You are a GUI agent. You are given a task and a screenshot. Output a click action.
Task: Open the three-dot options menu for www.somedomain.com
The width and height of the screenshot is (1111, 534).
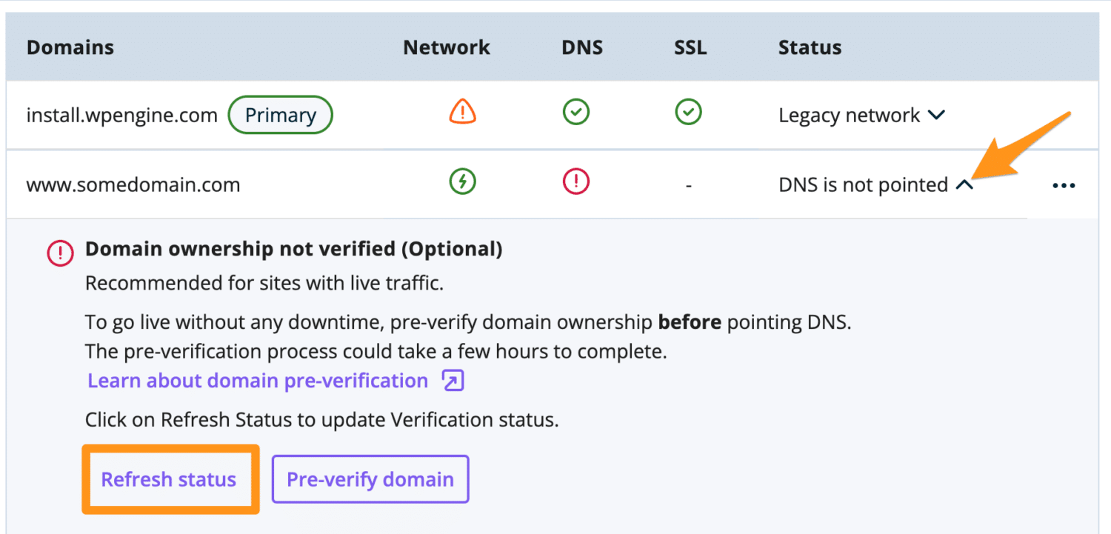pyautogui.click(x=1064, y=185)
